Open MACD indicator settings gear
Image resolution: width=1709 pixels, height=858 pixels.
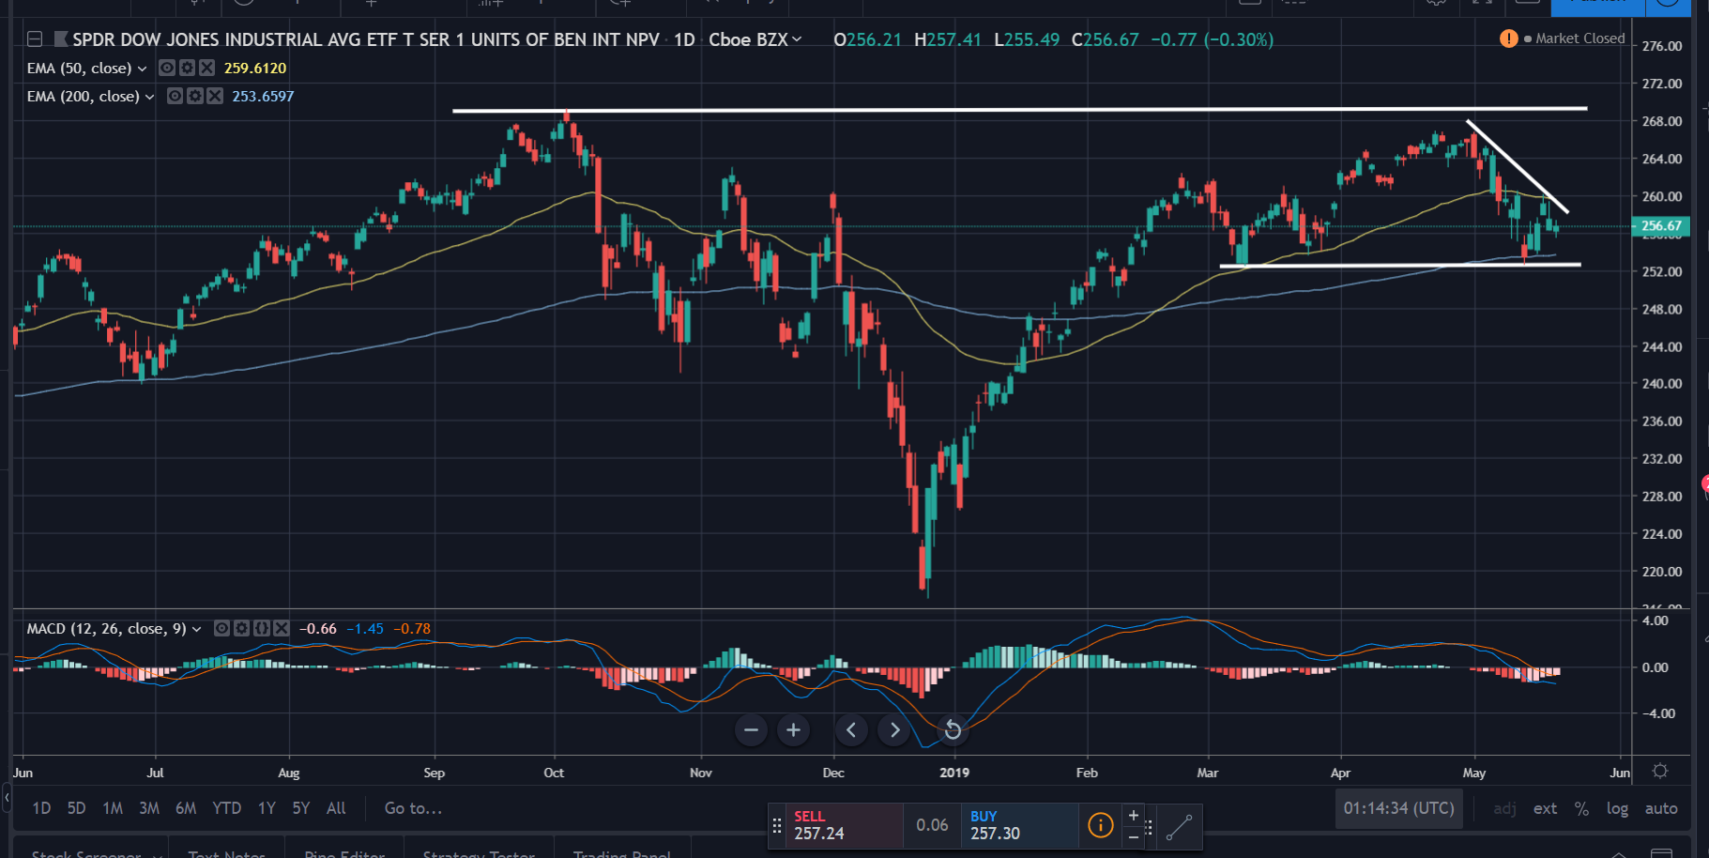tap(241, 628)
